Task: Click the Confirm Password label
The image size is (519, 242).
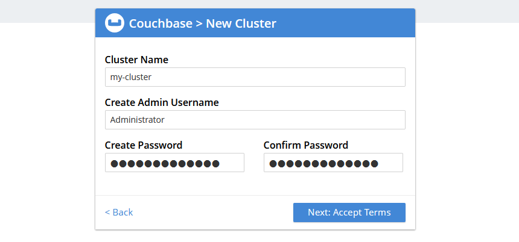Action: [x=306, y=145]
